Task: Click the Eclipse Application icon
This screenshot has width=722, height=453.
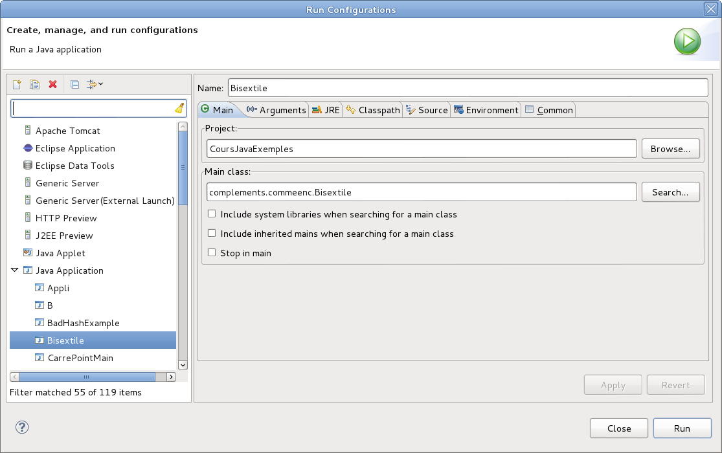Action: (28, 148)
